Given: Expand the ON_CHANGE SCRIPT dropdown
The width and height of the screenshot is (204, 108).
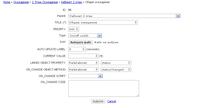Looking at the screenshot, I should pos(86,76).
